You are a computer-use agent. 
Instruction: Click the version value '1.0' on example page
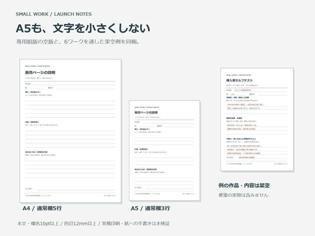pyautogui.click(x=233, y=94)
